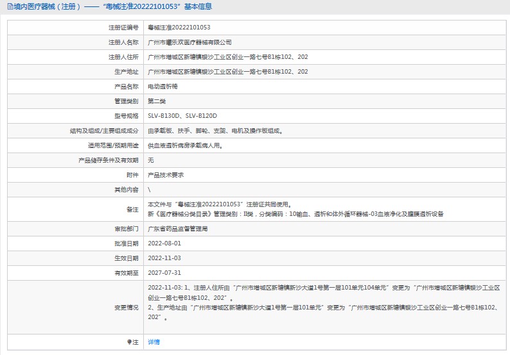This screenshot has height=355, width=510.
Task: Open the 详情 link in the 注 row
Action: coord(154,342)
